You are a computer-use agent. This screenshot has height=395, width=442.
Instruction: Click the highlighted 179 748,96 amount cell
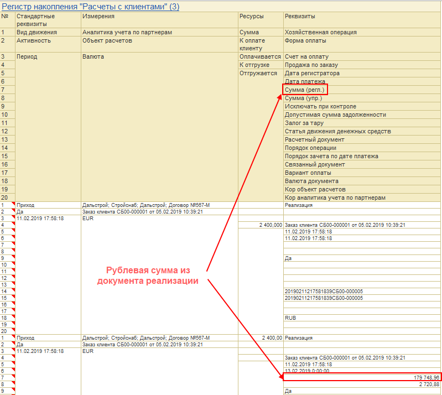[362, 377]
